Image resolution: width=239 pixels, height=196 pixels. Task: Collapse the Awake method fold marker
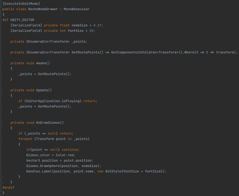pyautogui.click(x=1, y=63)
